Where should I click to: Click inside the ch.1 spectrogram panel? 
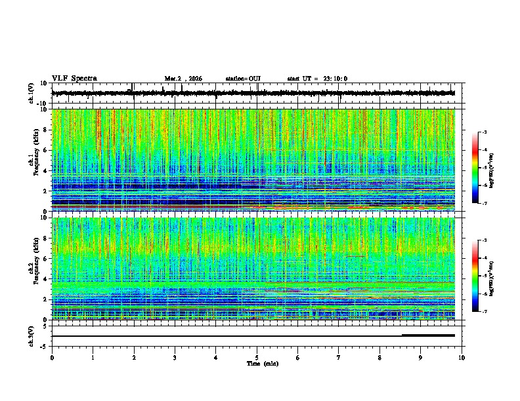coord(253,160)
